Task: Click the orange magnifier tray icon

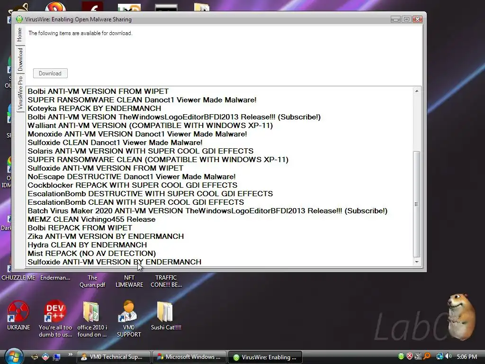Action: tap(427, 356)
